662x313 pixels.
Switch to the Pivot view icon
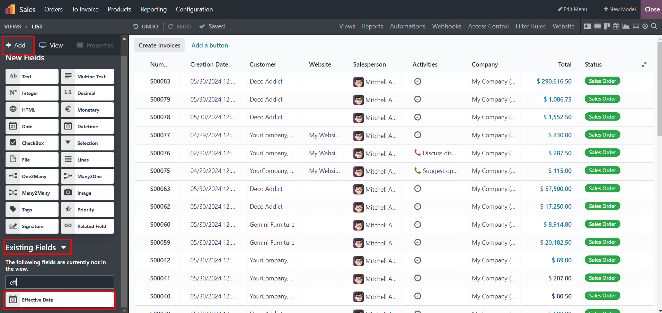click(636, 26)
